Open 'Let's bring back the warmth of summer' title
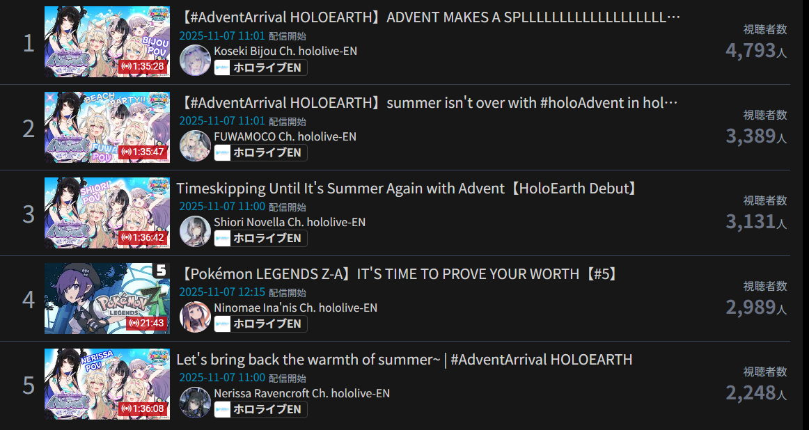This screenshot has width=809, height=430. point(404,359)
